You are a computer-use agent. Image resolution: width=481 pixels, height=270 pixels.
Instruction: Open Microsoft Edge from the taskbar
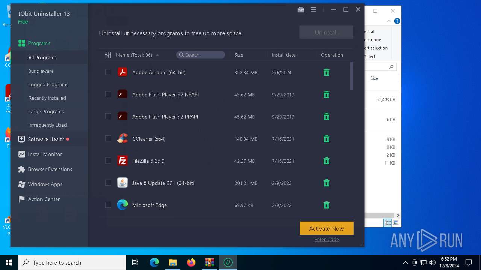(154, 262)
